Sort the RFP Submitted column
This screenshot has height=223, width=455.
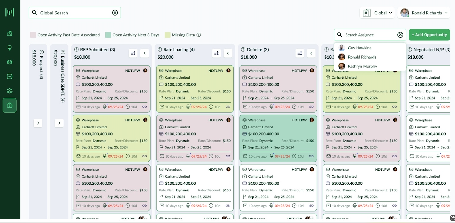133,53
